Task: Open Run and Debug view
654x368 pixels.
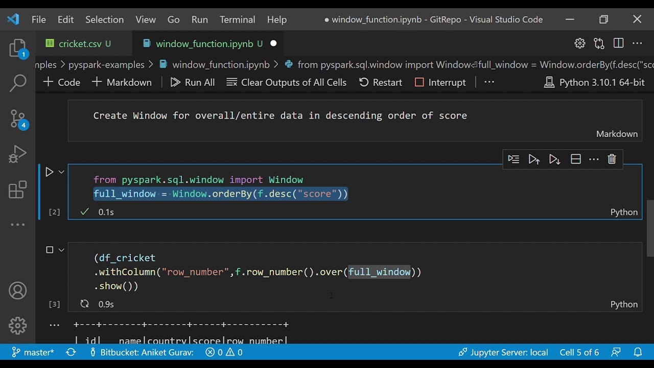Action: [x=18, y=154]
